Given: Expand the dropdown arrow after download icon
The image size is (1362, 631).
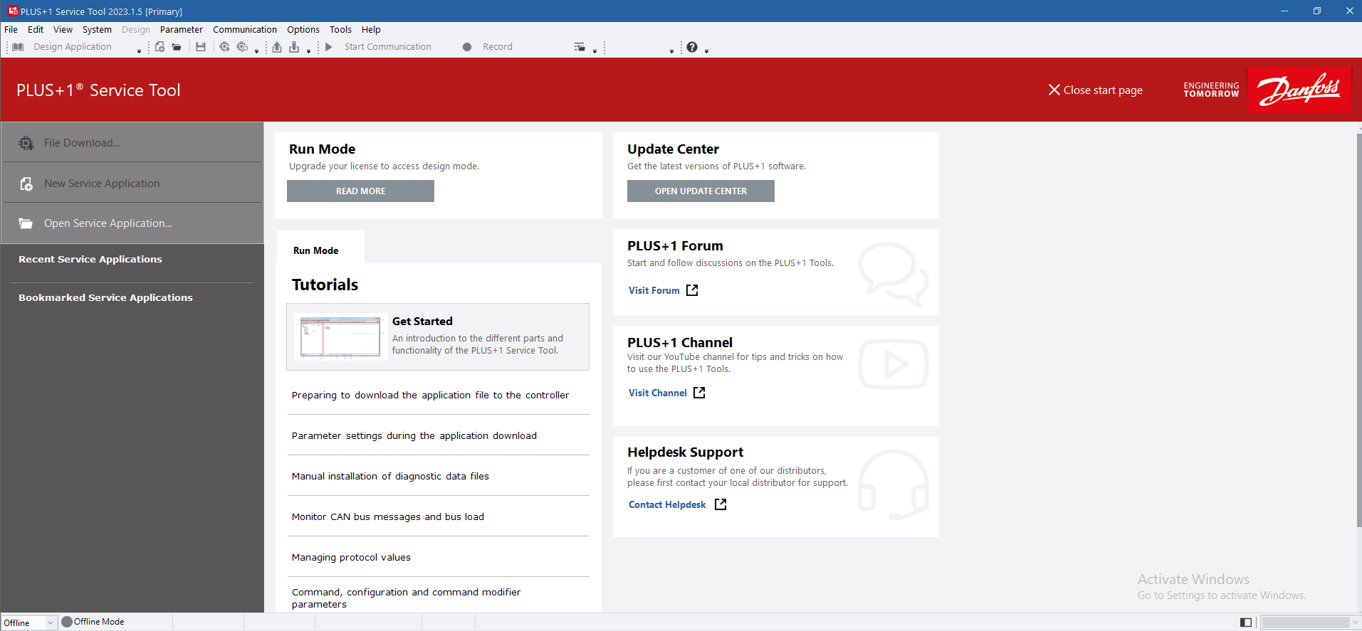Looking at the screenshot, I should [x=308, y=51].
